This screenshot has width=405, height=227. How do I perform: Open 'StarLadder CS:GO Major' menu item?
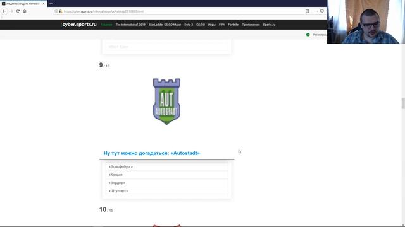165,25
